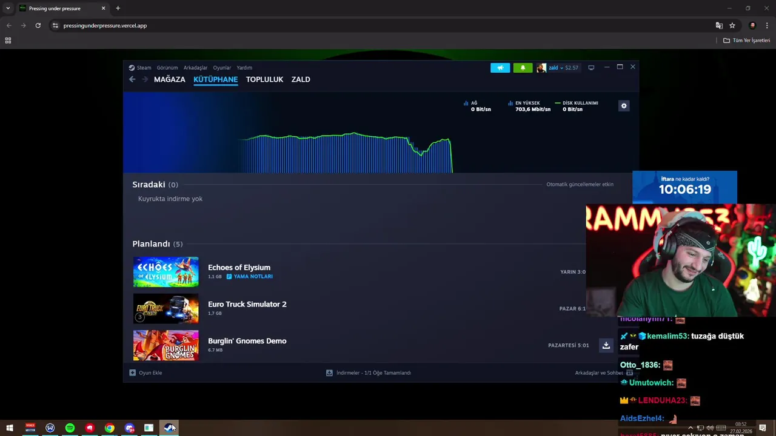Click the zald profile avatar
776x436 pixels.
tap(541, 68)
